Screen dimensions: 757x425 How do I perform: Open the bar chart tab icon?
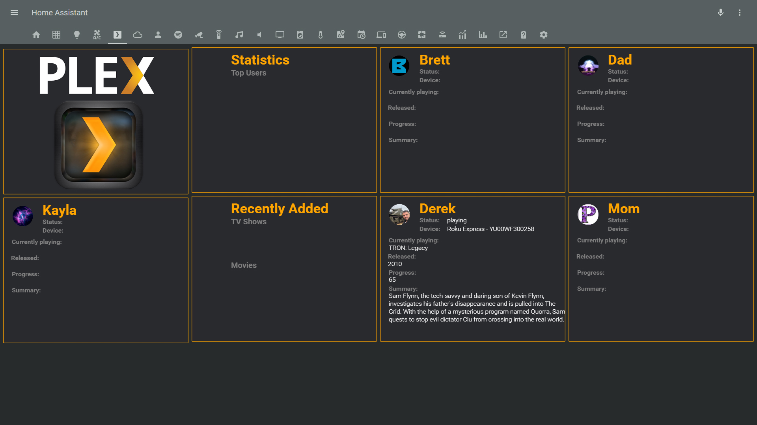tap(483, 35)
